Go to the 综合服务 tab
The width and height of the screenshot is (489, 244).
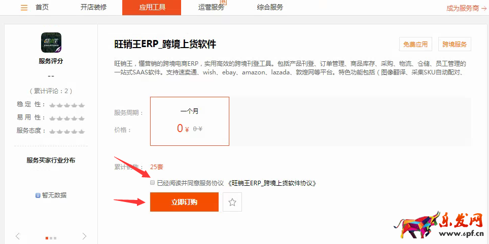(270, 8)
